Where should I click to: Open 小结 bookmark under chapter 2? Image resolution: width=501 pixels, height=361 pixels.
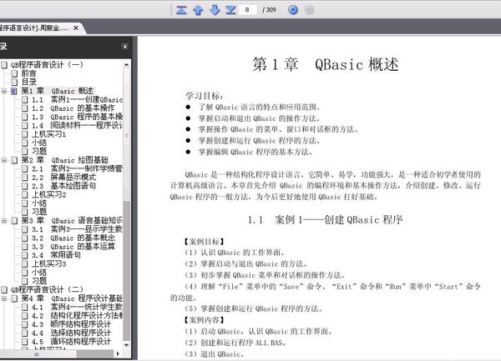pos(39,203)
